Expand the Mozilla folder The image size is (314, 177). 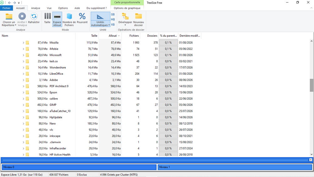coord(23,43)
